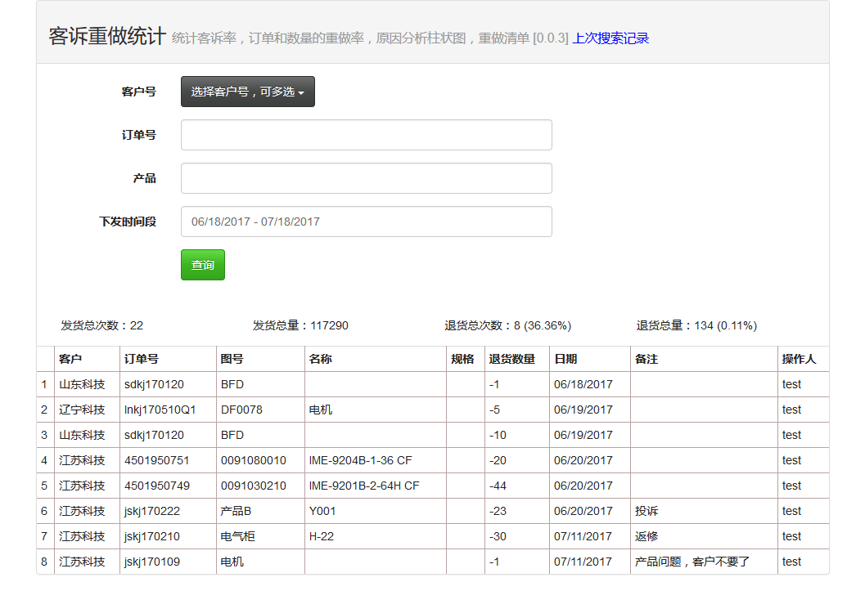Click the 客户 column header
The width and height of the screenshot is (865, 591).
70,359
